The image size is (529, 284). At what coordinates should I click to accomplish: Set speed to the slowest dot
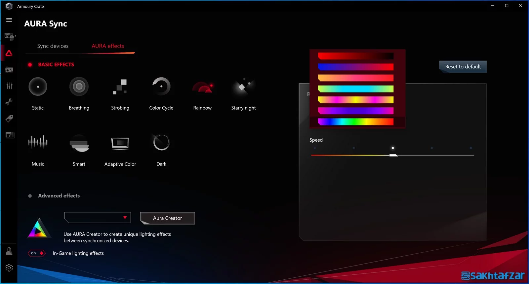tap(315, 148)
